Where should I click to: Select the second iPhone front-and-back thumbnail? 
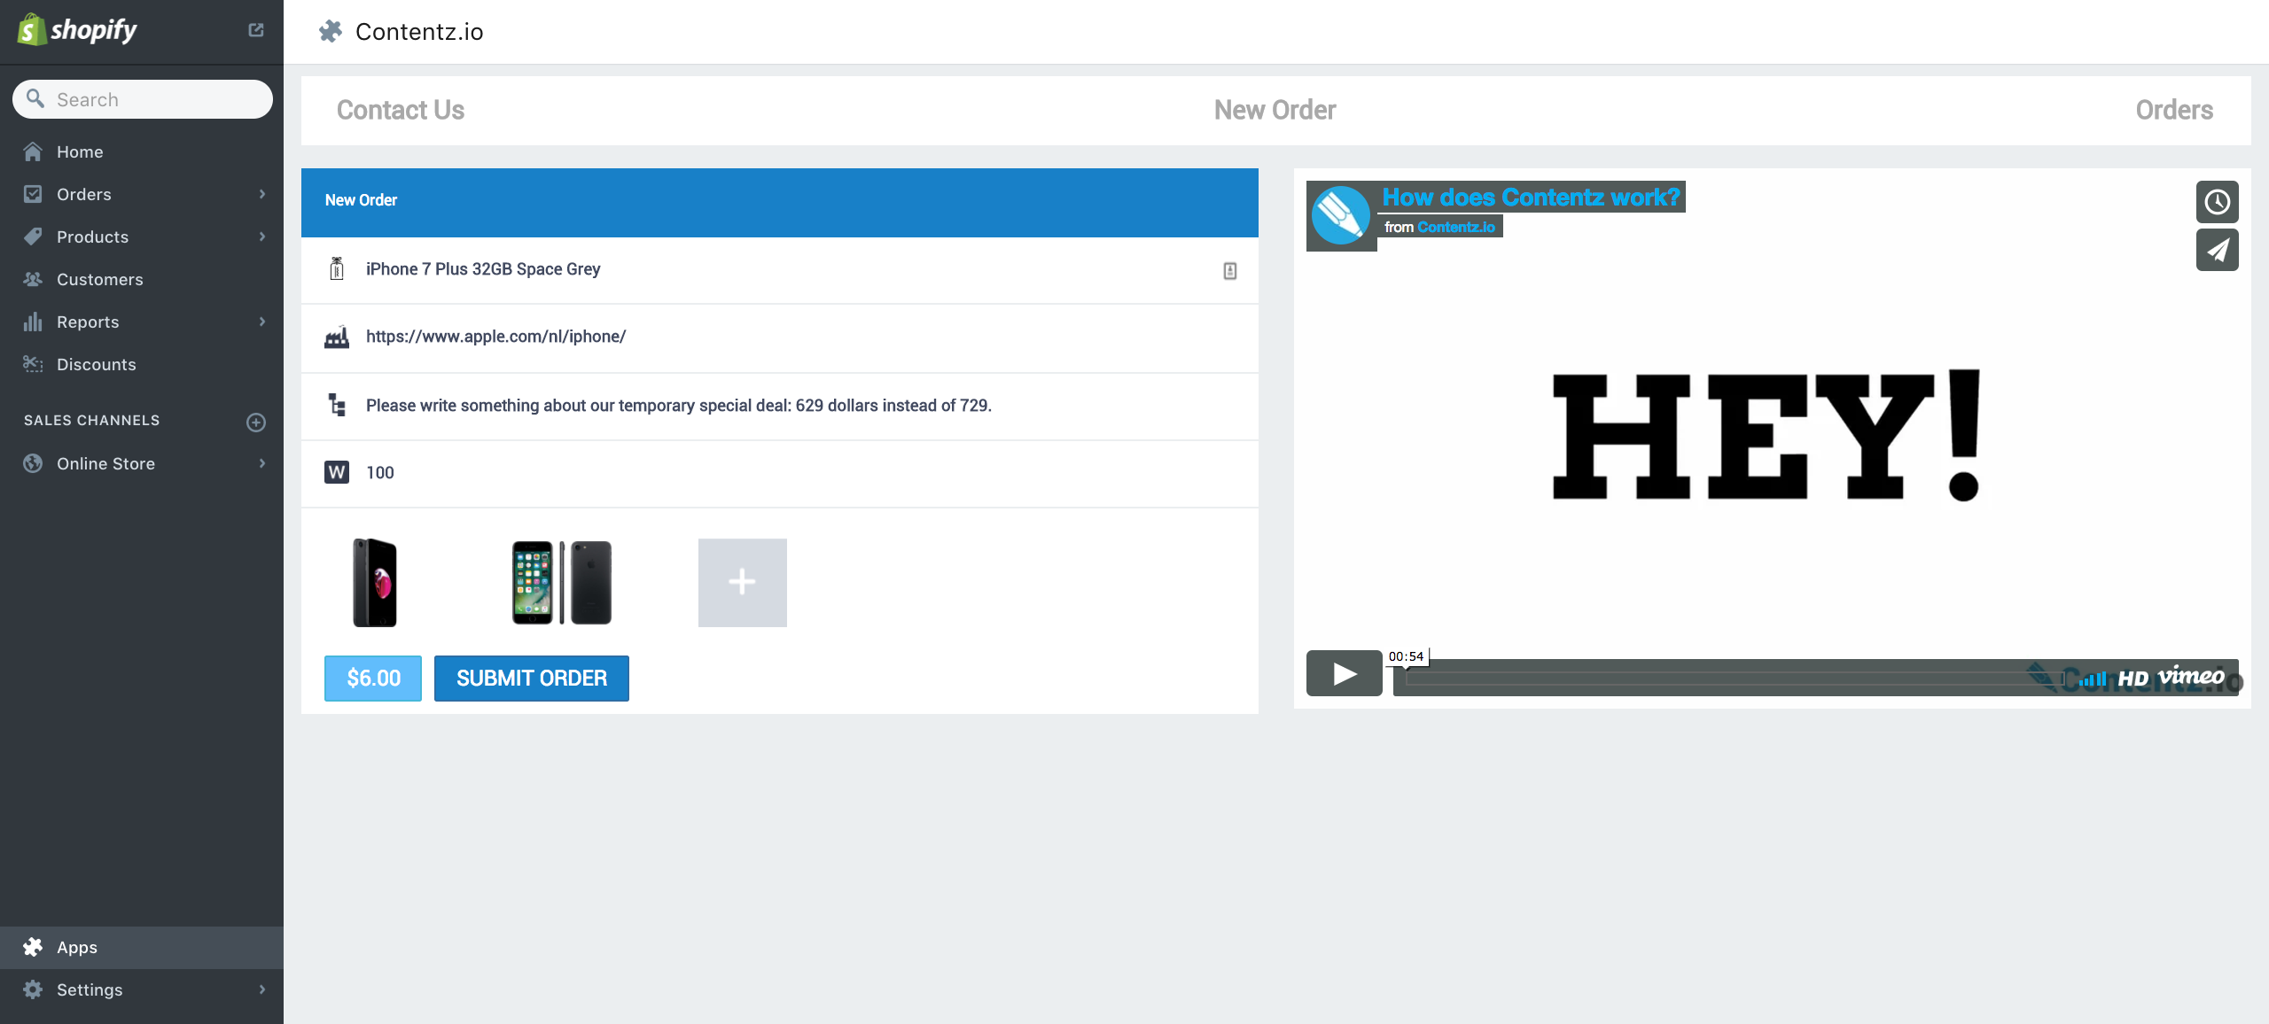tap(562, 583)
